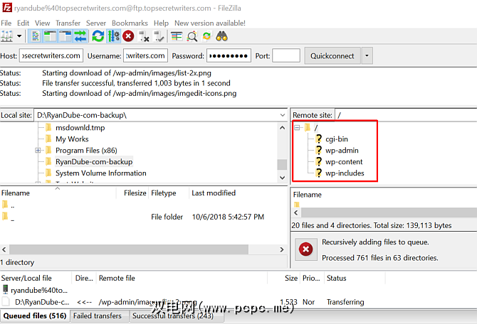Toggle processing of the transfer queue

(114, 36)
